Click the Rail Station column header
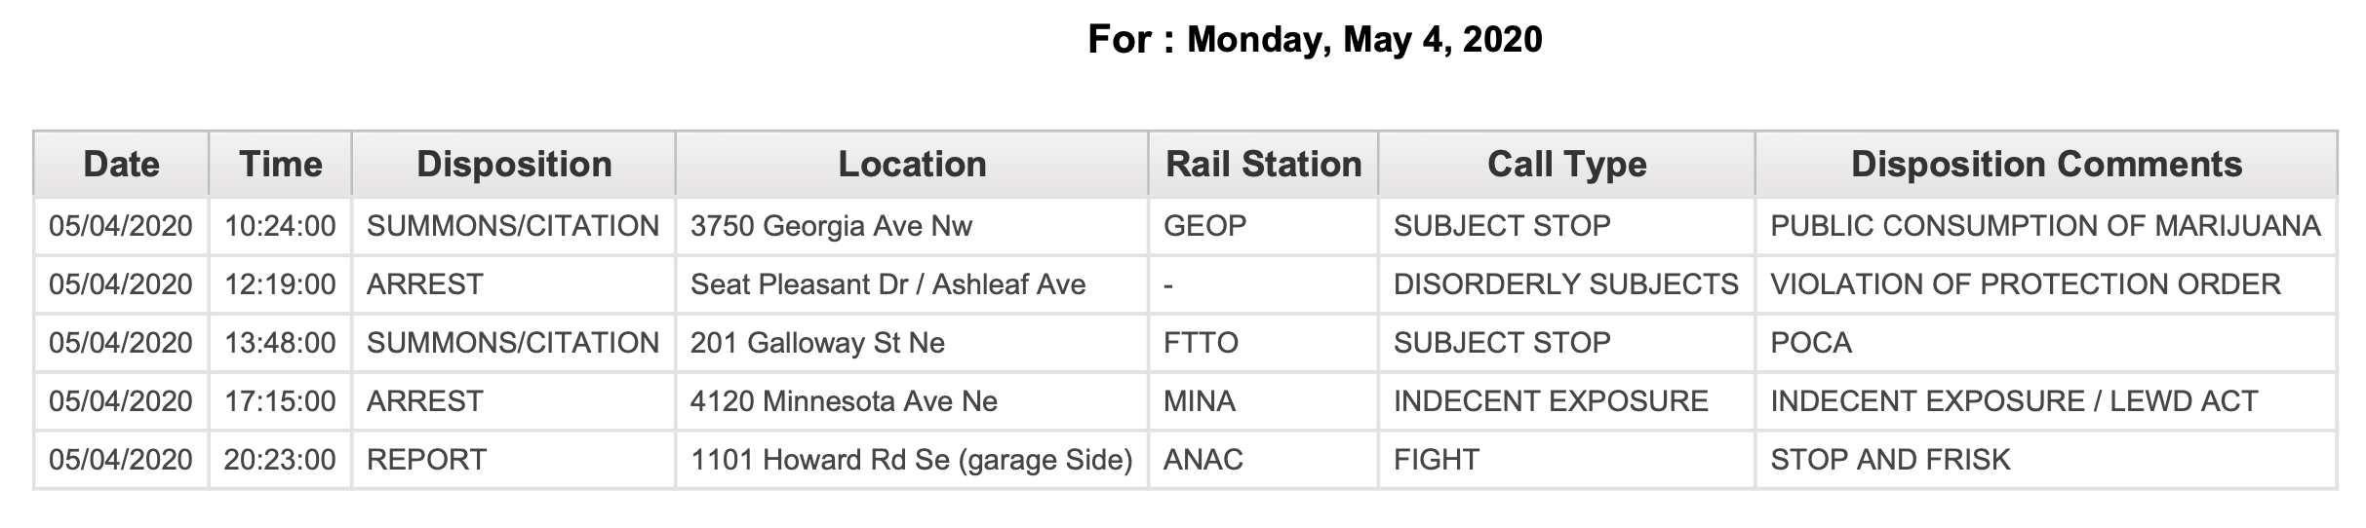This screenshot has width=2366, height=528. point(1263,164)
